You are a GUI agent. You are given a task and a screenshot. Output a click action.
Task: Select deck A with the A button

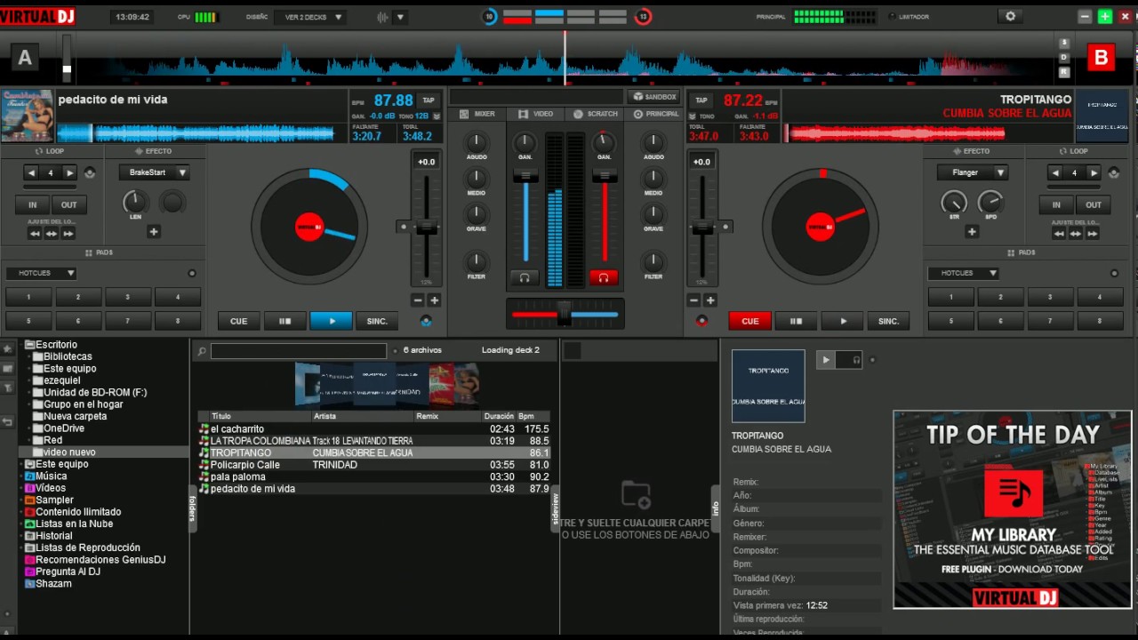point(25,58)
